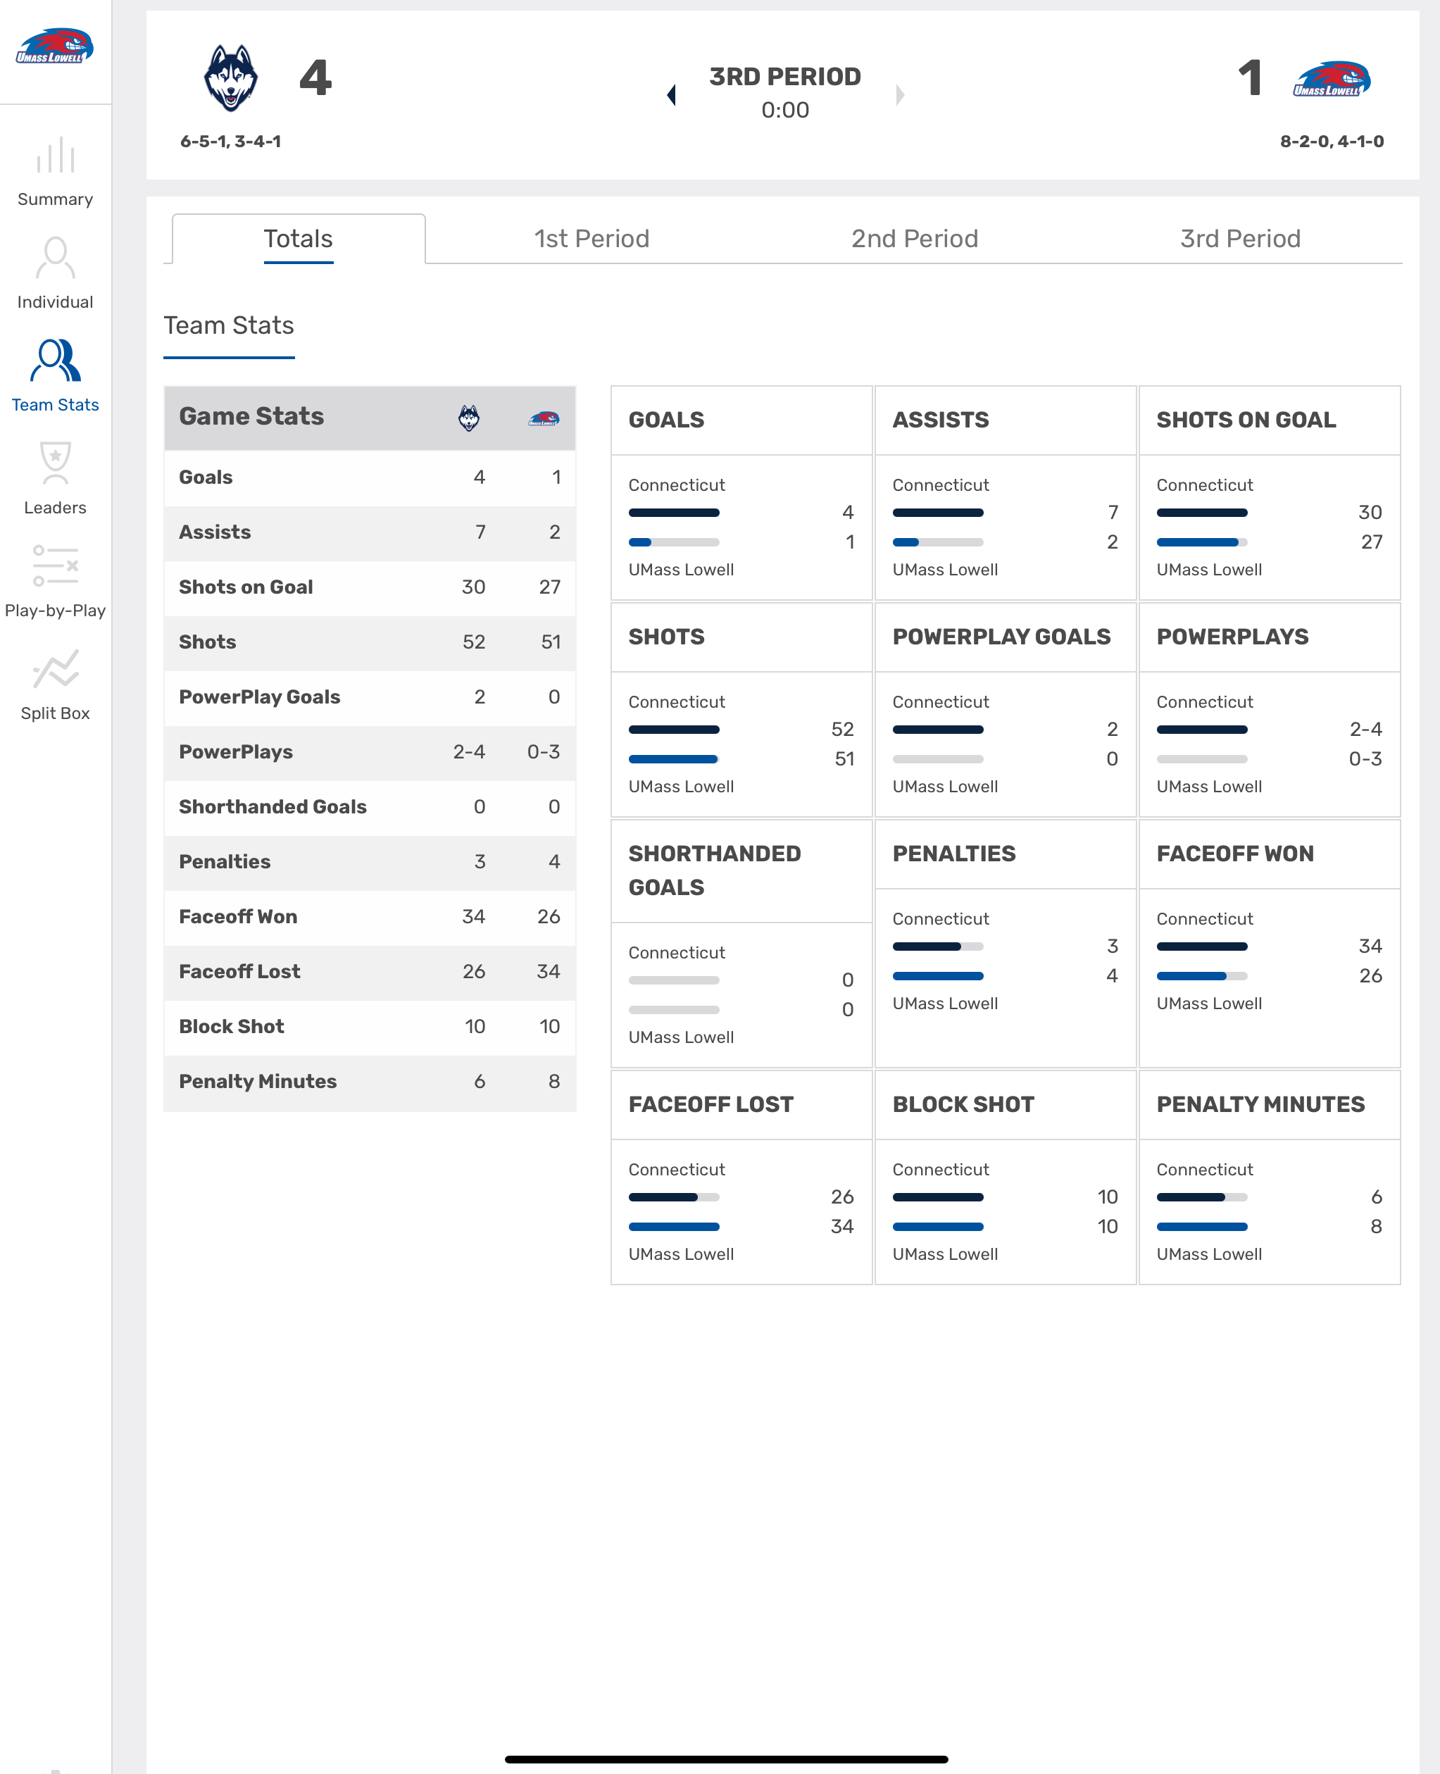
Task: Click the PENALTY MINUTES card title
Action: point(1260,1104)
